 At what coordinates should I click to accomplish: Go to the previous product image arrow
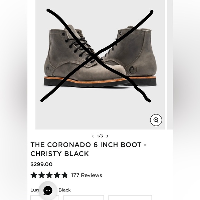[x=93, y=136]
